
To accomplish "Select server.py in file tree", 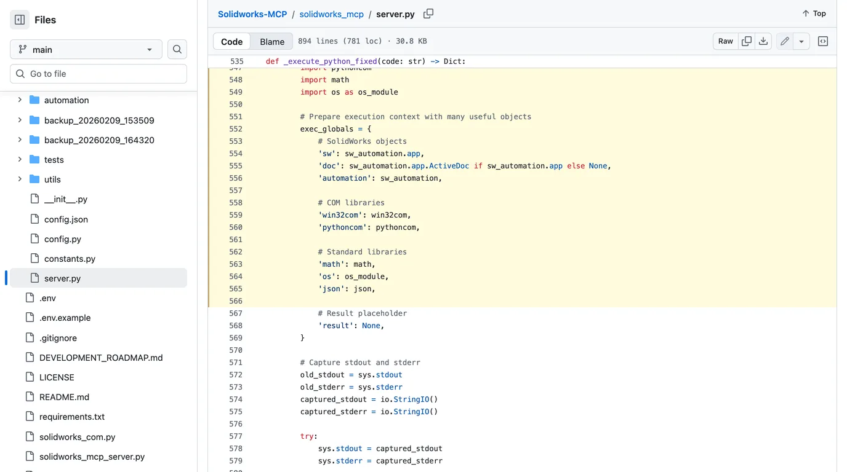I will 98,278.
